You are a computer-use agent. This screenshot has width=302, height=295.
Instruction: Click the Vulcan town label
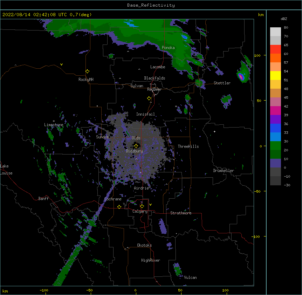click(190, 277)
